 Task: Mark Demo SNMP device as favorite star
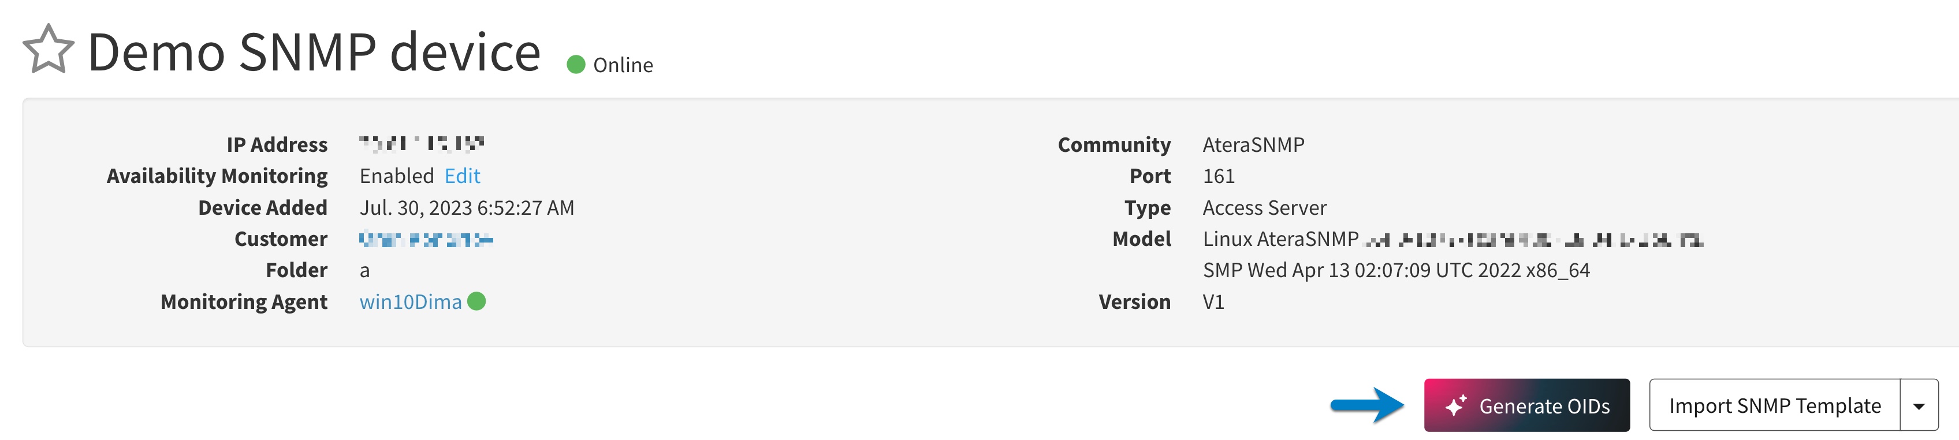click(x=49, y=50)
